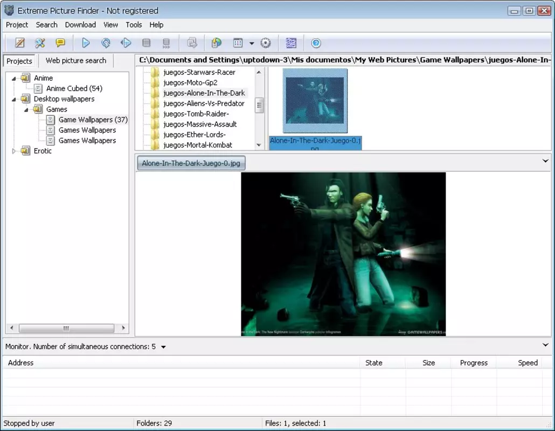
Task: Select the Alone-In-The-Dark-Juego-0 thumbnail
Action: tap(315, 101)
